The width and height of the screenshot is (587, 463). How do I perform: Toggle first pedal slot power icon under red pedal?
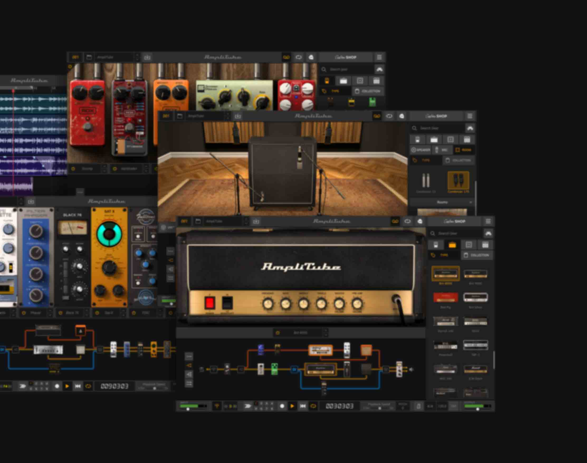(x=73, y=168)
